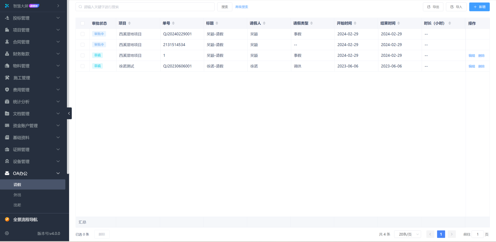Open 高级搜索 advanced search link

pos(242,7)
